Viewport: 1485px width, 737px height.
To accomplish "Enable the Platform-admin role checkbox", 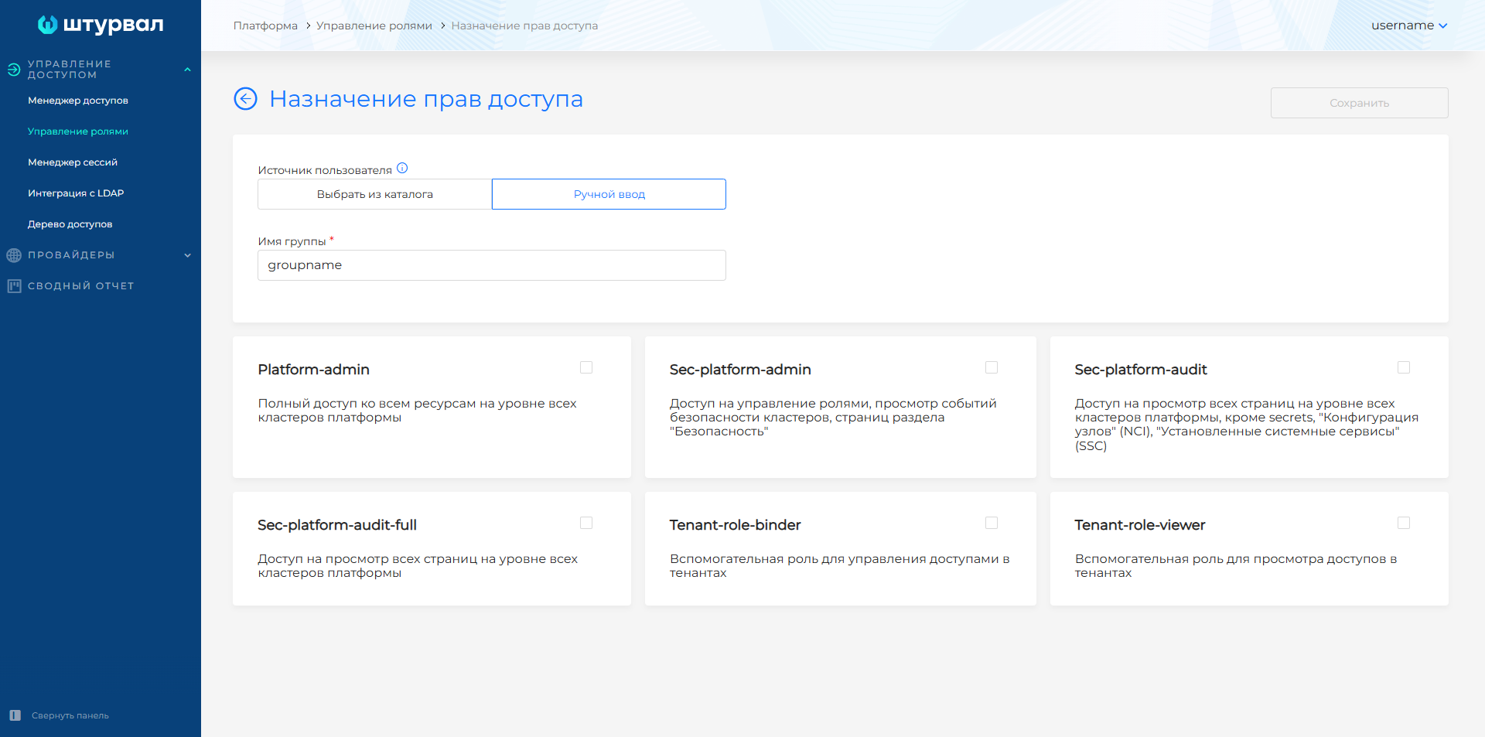I will (585, 368).
